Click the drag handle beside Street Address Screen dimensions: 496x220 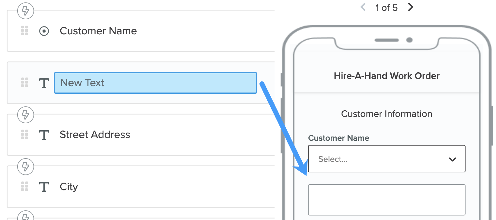point(24,135)
